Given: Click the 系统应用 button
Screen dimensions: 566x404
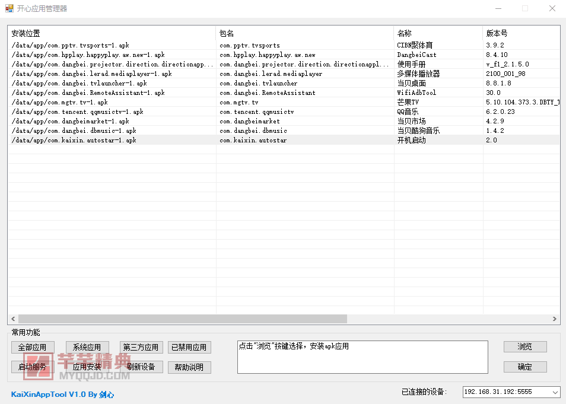Looking at the screenshot, I should click(87, 347).
